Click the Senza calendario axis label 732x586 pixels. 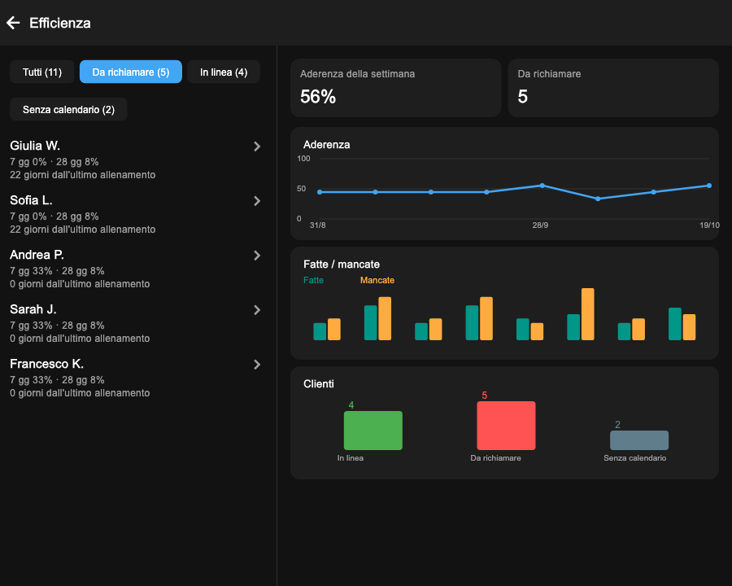tap(635, 458)
